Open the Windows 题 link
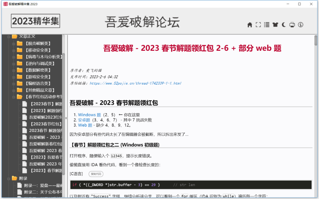This screenshot has width=319, height=199. [89, 115]
